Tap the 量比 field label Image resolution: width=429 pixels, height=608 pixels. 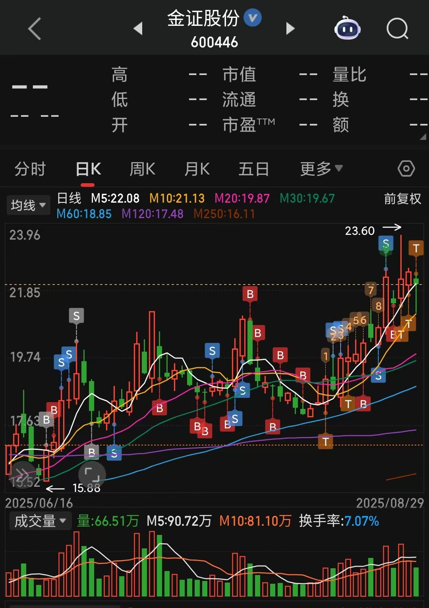tap(349, 75)
